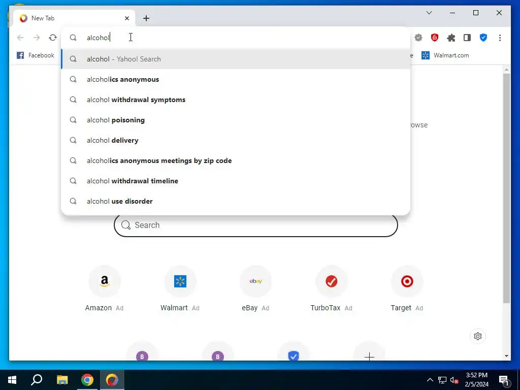Viewport: 520px width, 390px height.
Task: Open a new tab with plus button
Action: [x=146, y=18]
